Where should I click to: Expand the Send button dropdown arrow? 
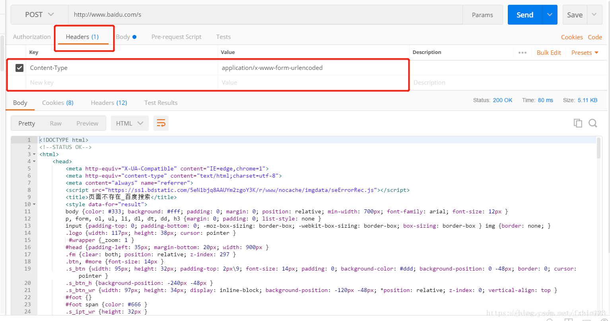(550, 15)
